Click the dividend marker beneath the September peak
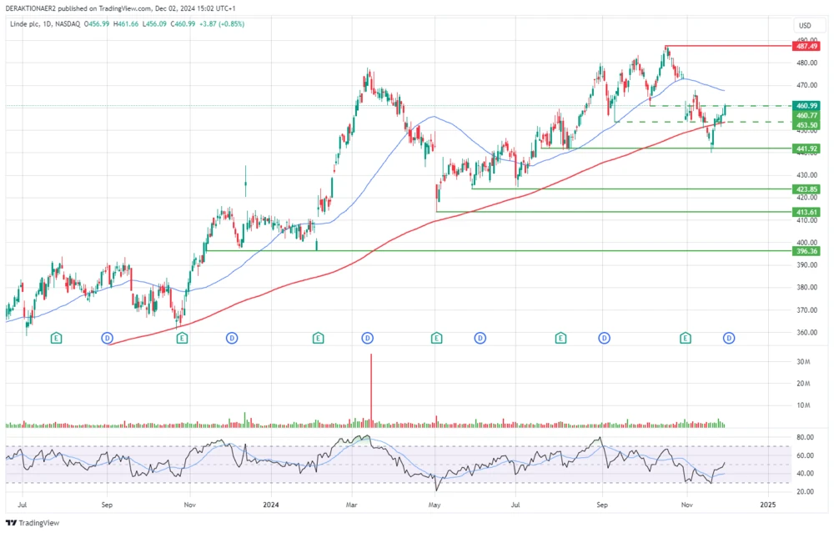Screen dimensions: 834x533 coord(602,338)
